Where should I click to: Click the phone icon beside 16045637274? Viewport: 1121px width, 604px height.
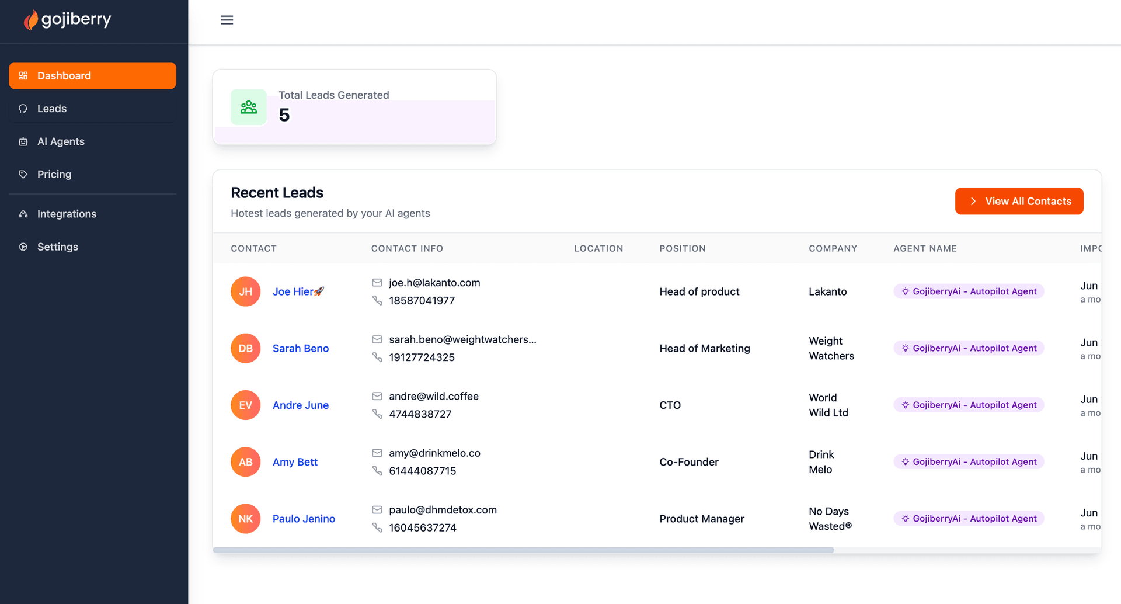click(377, 527)
